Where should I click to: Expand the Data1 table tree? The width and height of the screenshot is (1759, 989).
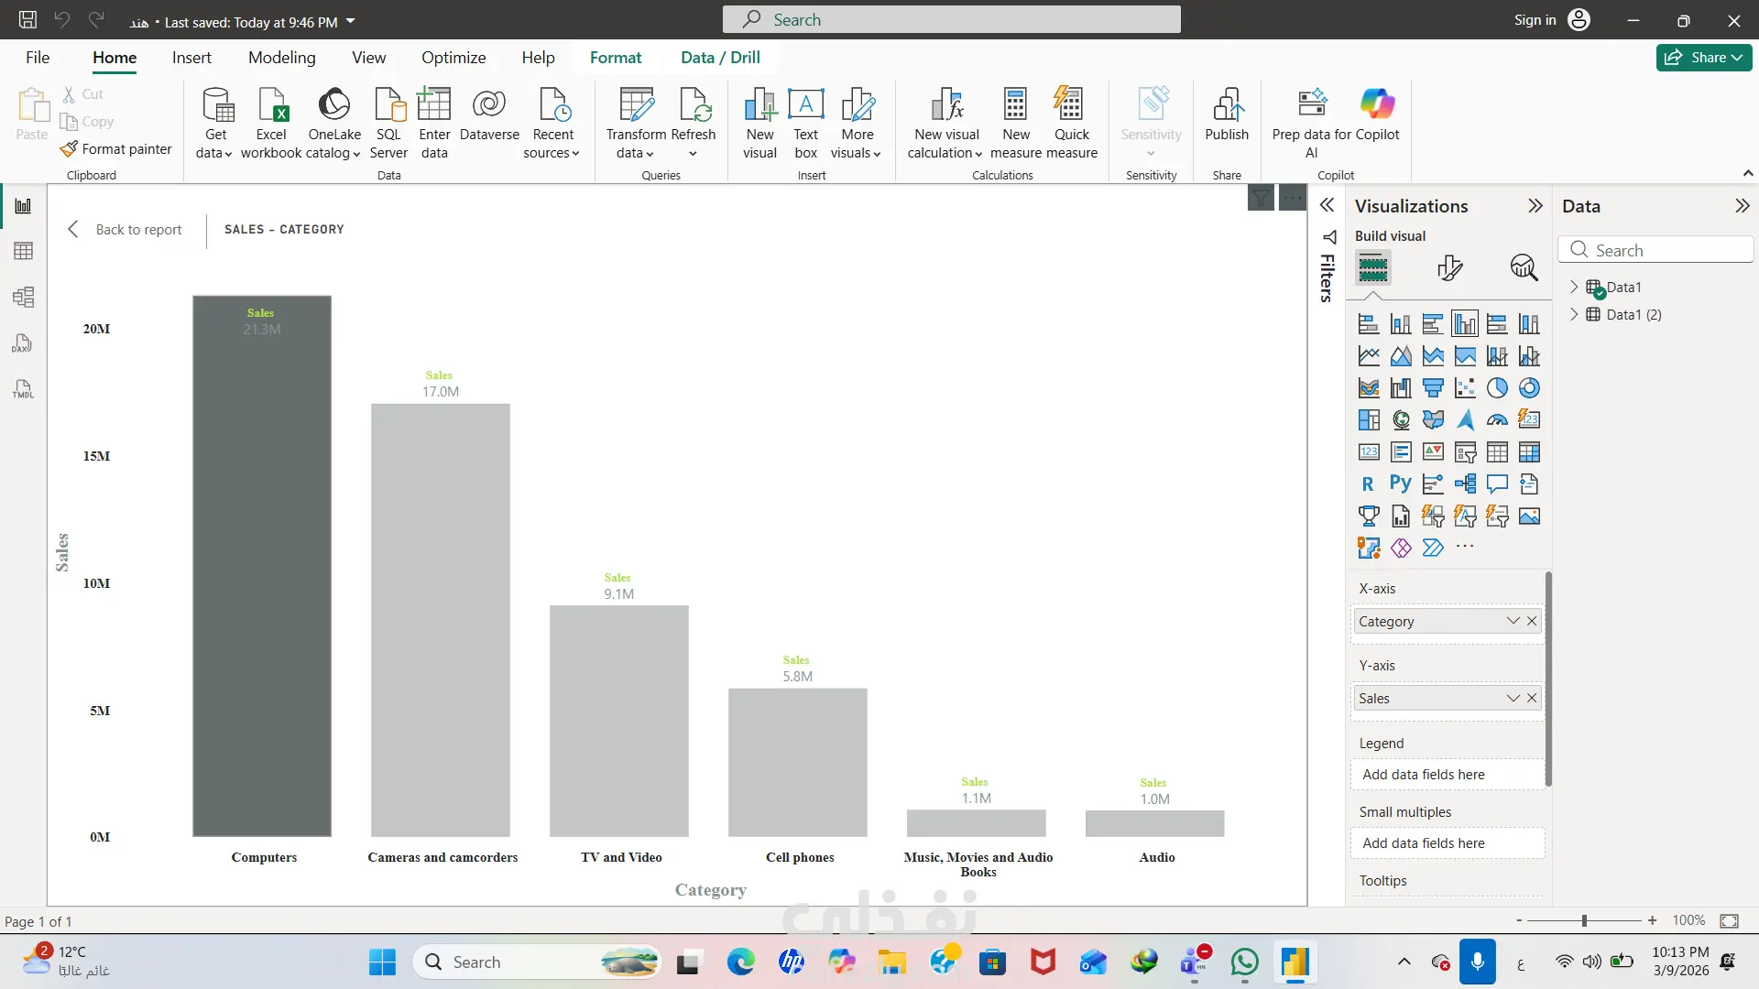(x=1574, y=287)
